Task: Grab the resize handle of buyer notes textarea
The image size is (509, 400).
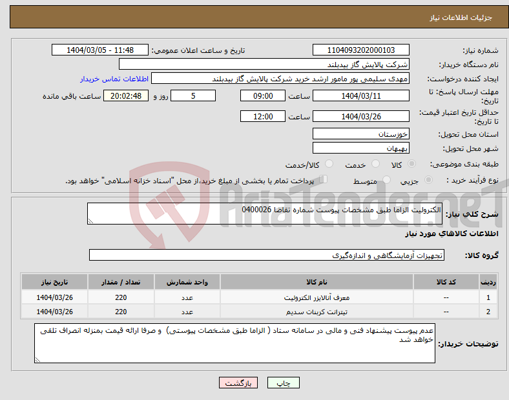Action: tap(37, 360)
